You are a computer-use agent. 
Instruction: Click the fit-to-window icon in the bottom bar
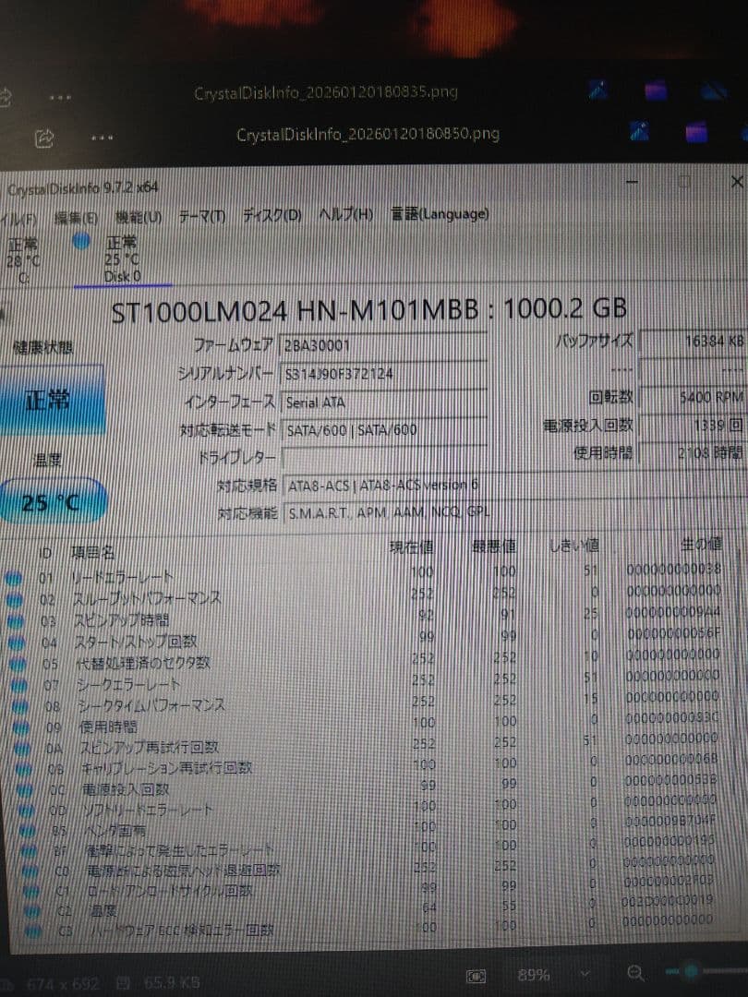(477, 975)
